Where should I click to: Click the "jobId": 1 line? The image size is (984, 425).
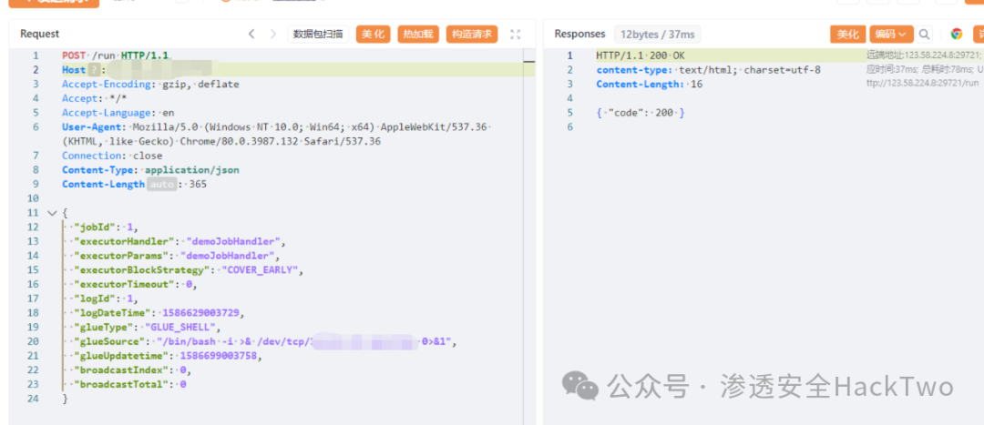tap(106, 227)
